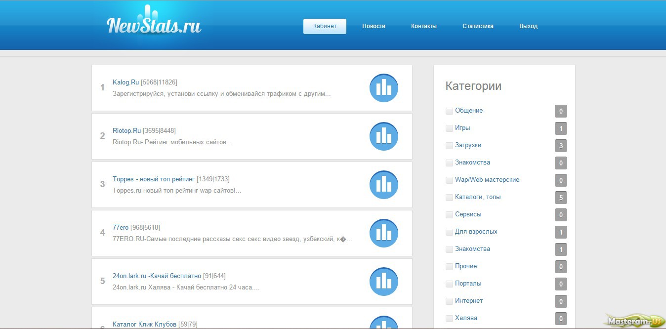Click the count badge 5 beside Каталоги, топы
Viewport: 666px width, 329px height.
[561, 198]
